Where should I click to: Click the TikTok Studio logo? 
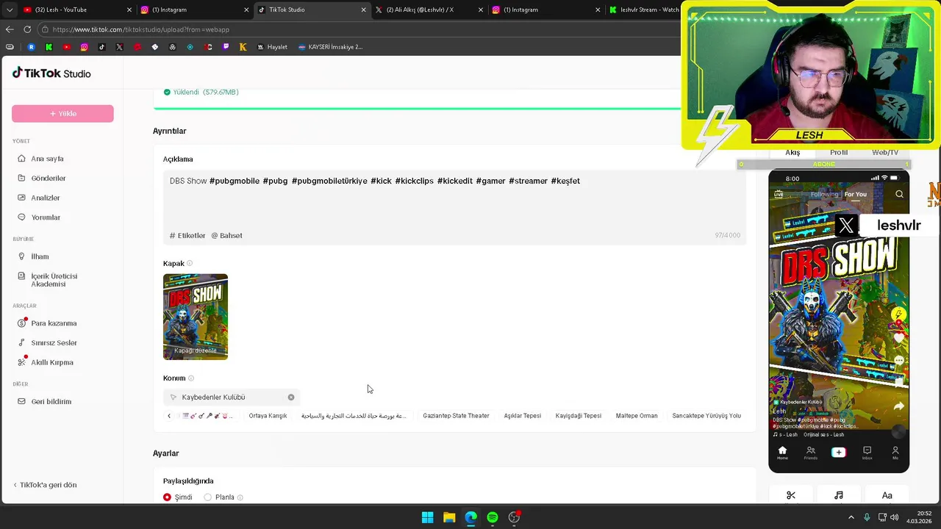coord(51,73)
